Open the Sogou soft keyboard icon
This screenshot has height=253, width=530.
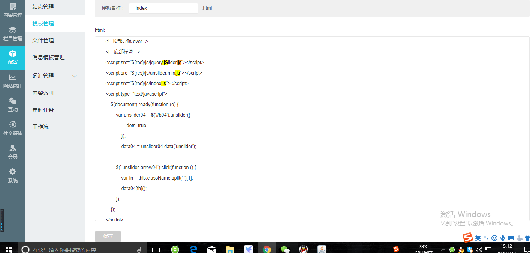click(511, 238)
